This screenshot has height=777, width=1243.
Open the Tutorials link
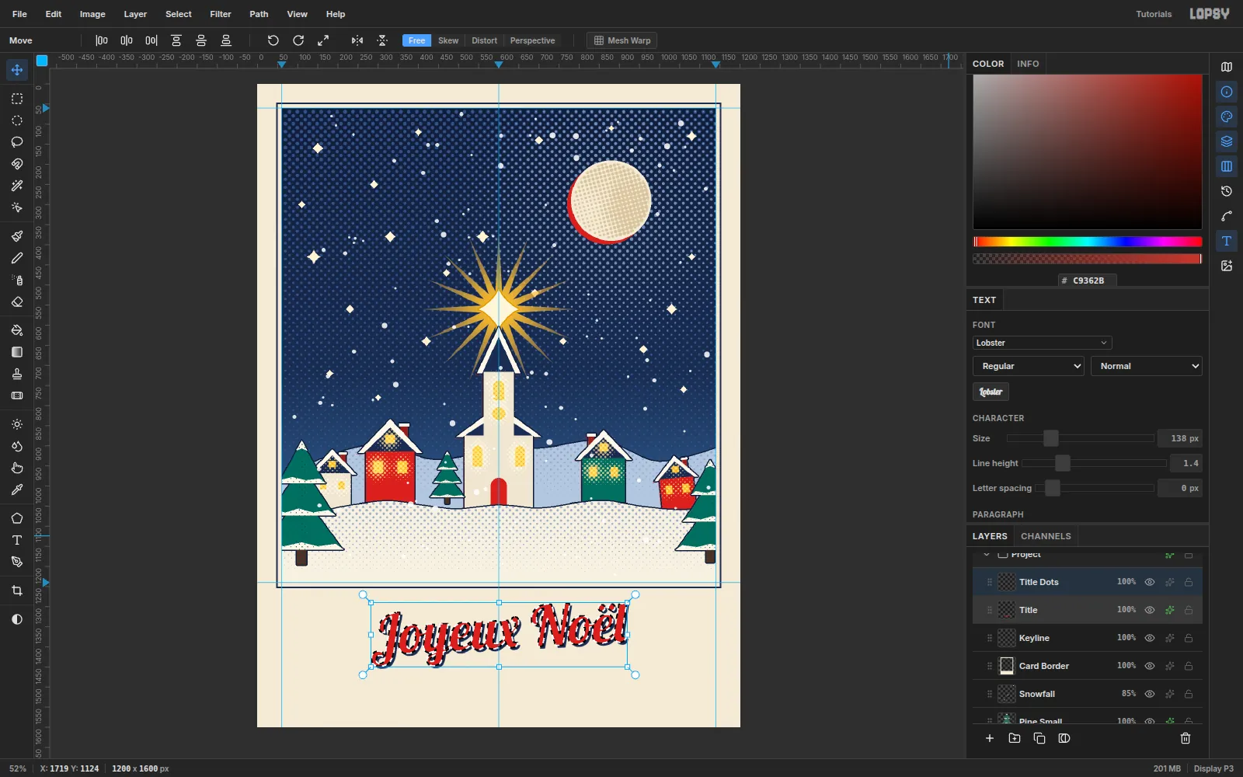tap(1154, 14)
